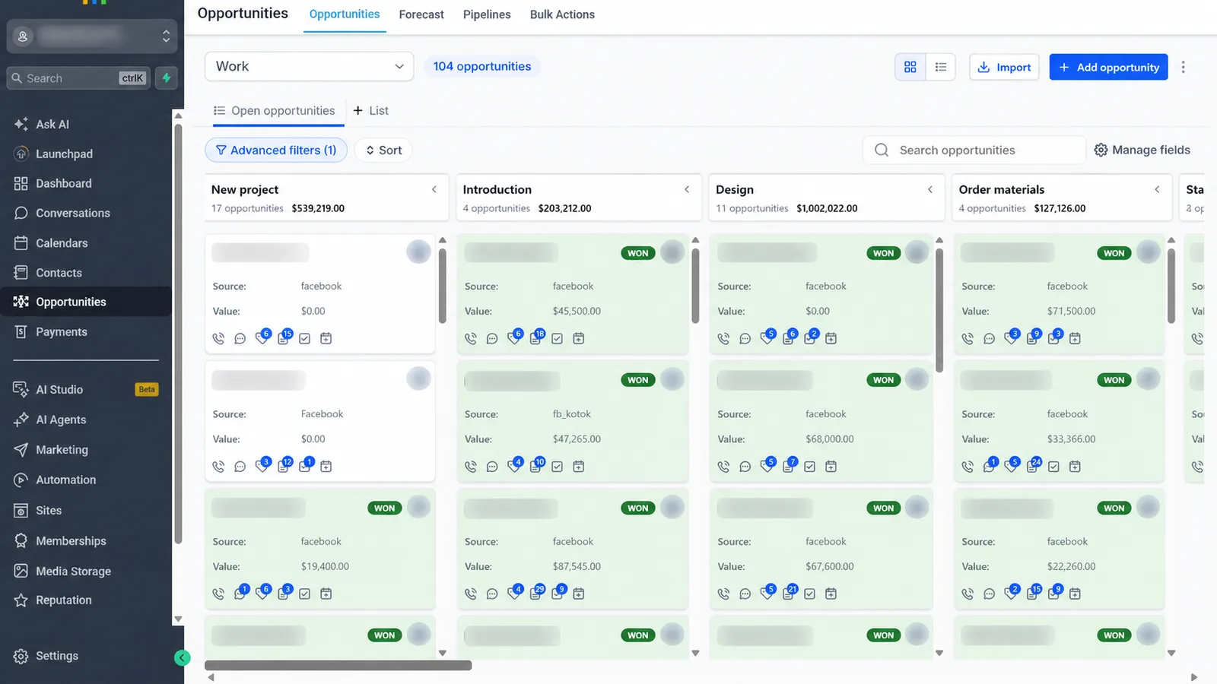Switch to list view layout
The width and height of the screenshot is (1217, 684).
tap(940, 67)
